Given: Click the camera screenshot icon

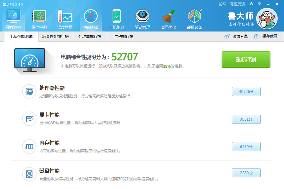Looking at the screenshot, I should coord(257,36).
